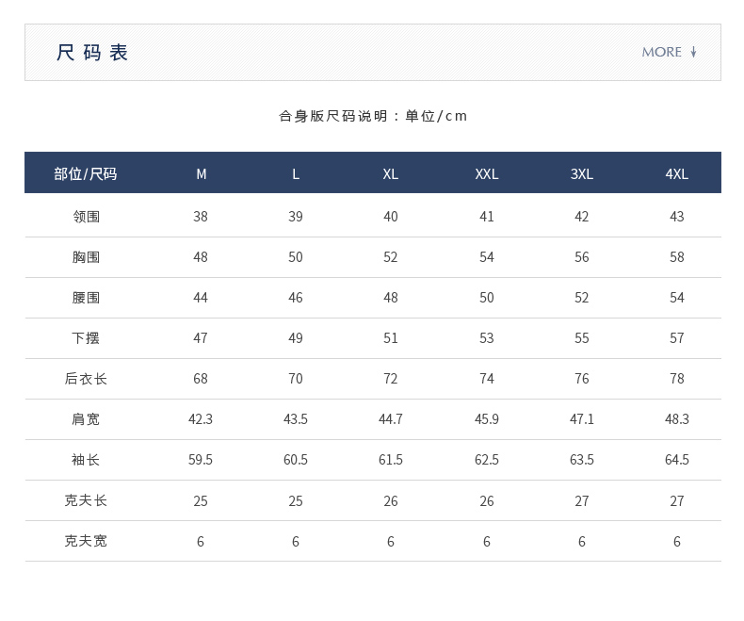The height and width of the screenshot is (621, 744).
Task: Select the M size column header
Action: pos(202,174)
